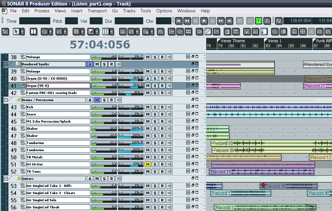The height and width of the screenshot is (211, 332).
Task: Arm the Tamborine track 48 for recording
Action: (162, 143)
